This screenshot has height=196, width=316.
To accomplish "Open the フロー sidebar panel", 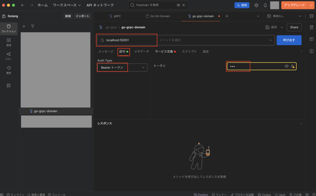I will 9,56.
